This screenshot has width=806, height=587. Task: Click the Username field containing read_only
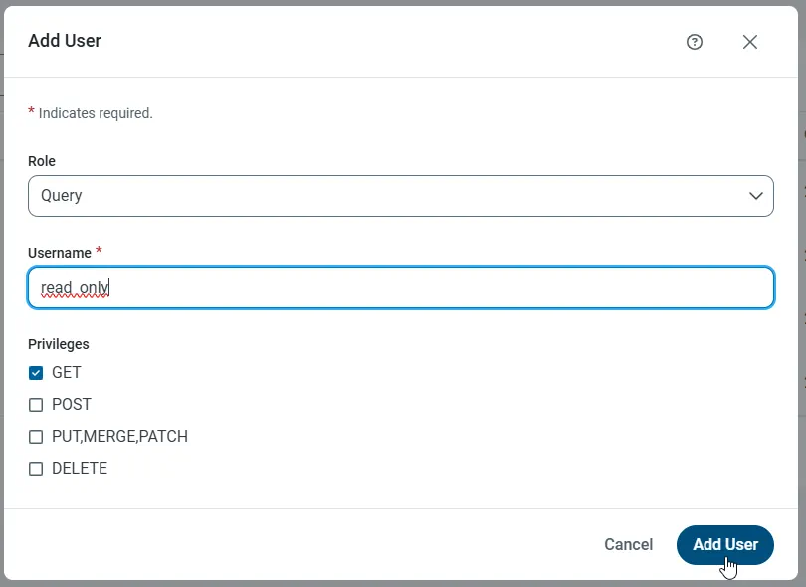click(x=400, y=288)
